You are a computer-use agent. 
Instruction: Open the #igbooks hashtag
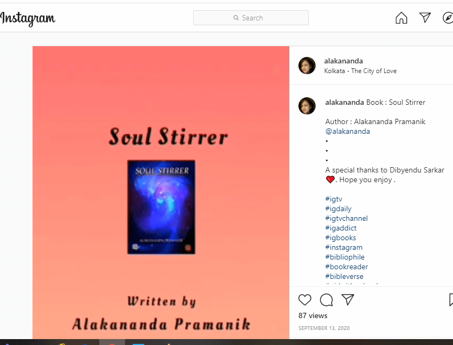click(341, 238)
